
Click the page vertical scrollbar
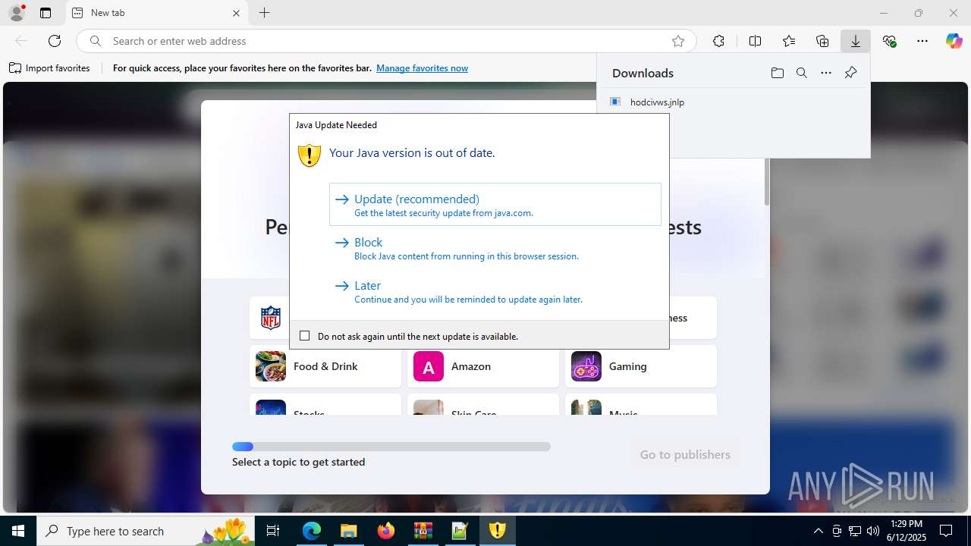click(x=767, y=182)
